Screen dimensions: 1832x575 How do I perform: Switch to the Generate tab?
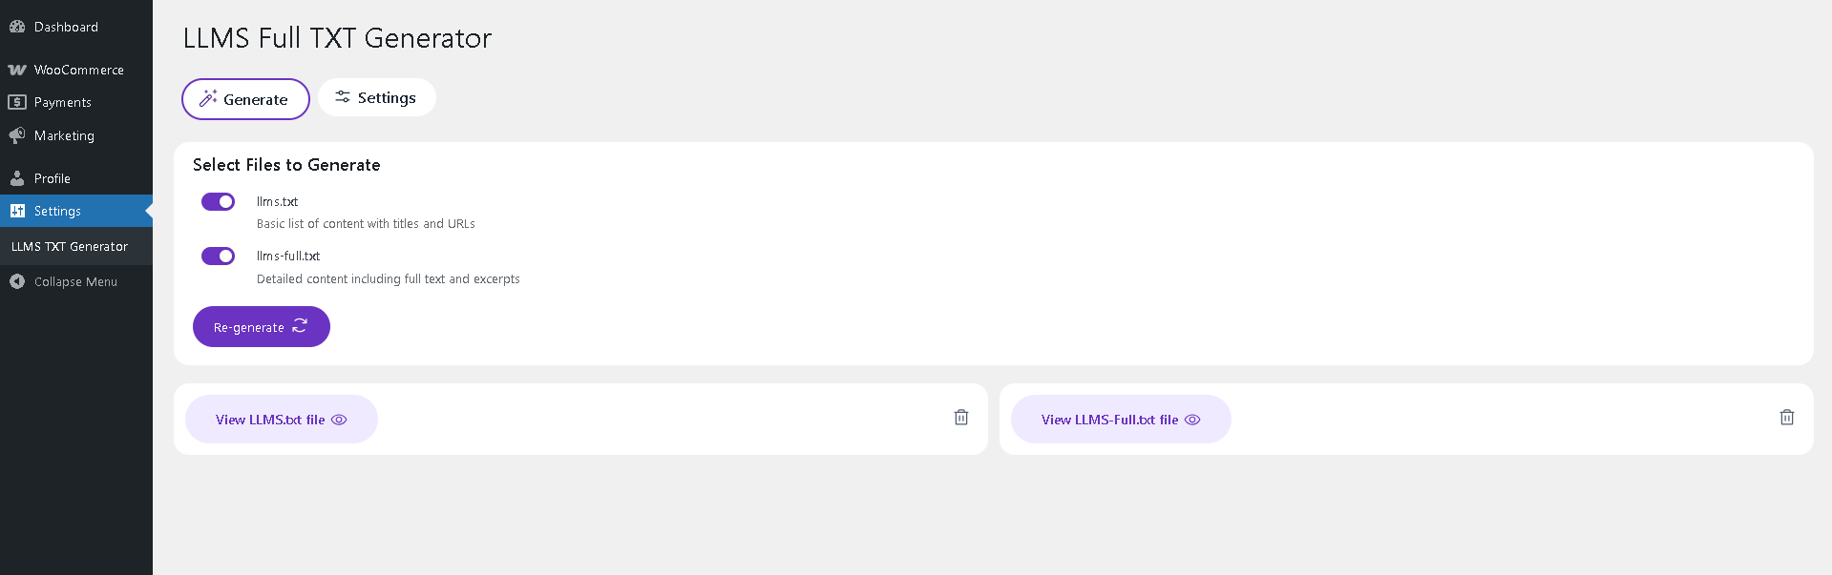click(x=245, y=99)
